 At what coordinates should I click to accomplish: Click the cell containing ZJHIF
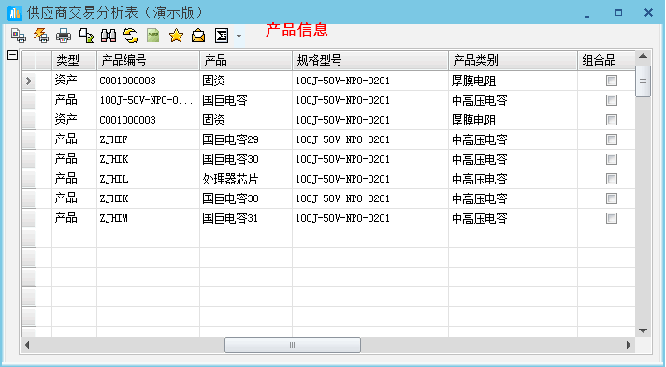coord(148,139)
